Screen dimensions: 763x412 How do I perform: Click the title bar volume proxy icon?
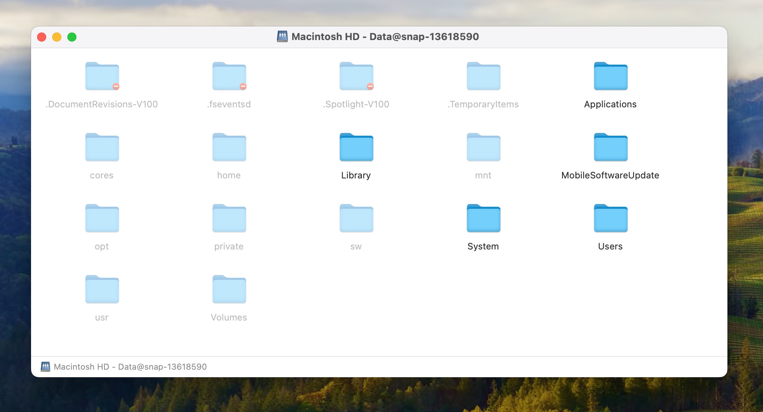282,37
